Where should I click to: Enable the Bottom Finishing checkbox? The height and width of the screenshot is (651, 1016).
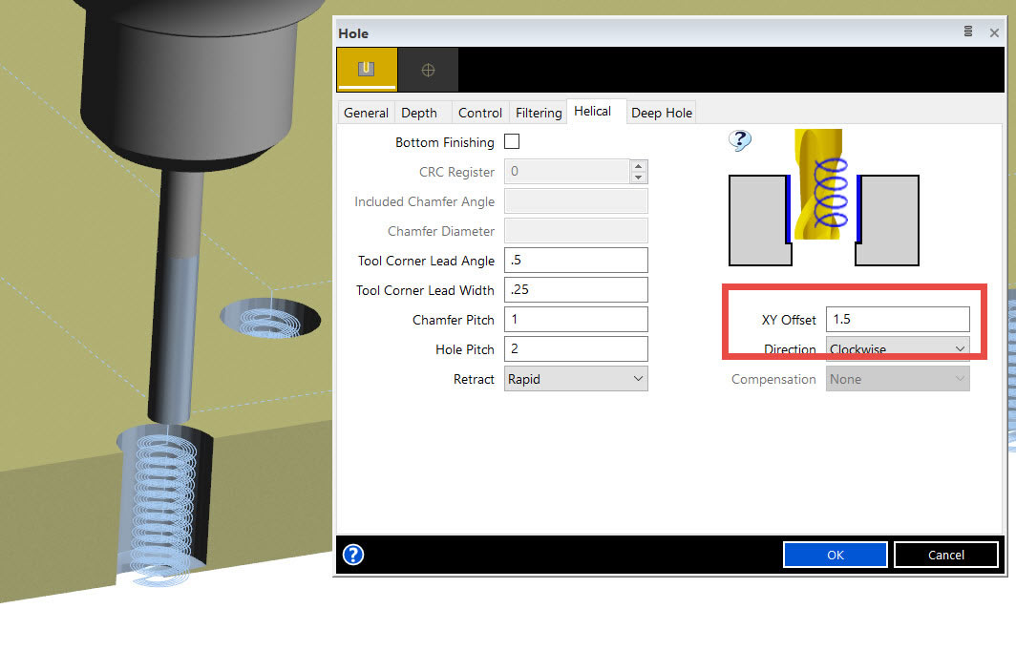(512, 142)
